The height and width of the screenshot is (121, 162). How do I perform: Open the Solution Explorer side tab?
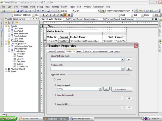pyautogui.click(x=160, y=27)
